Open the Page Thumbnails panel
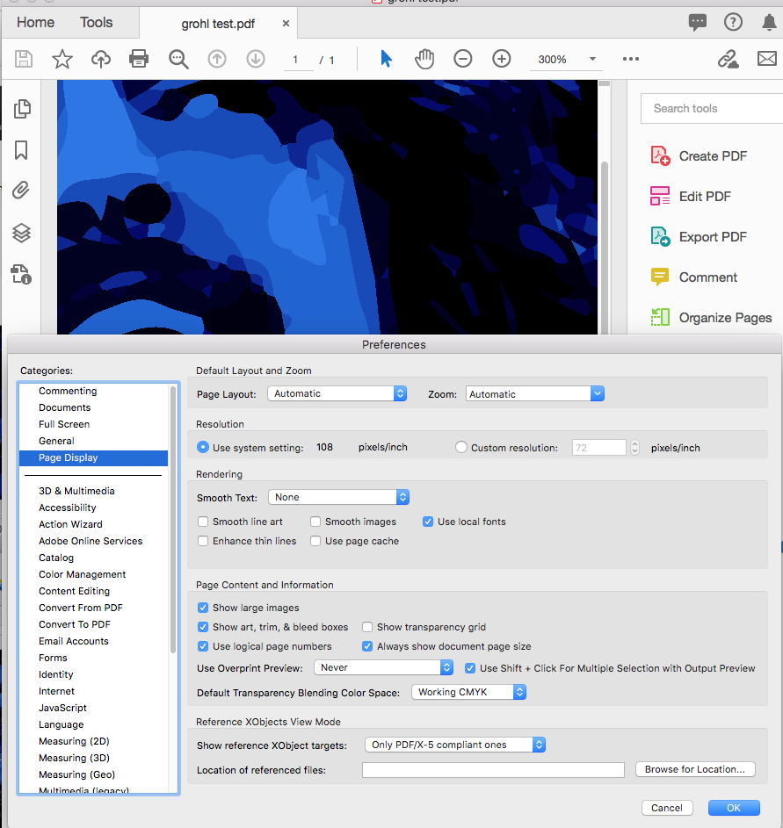The height and width of the screenshot is (828, 783). pyautogui.click(x=22, y=108)
